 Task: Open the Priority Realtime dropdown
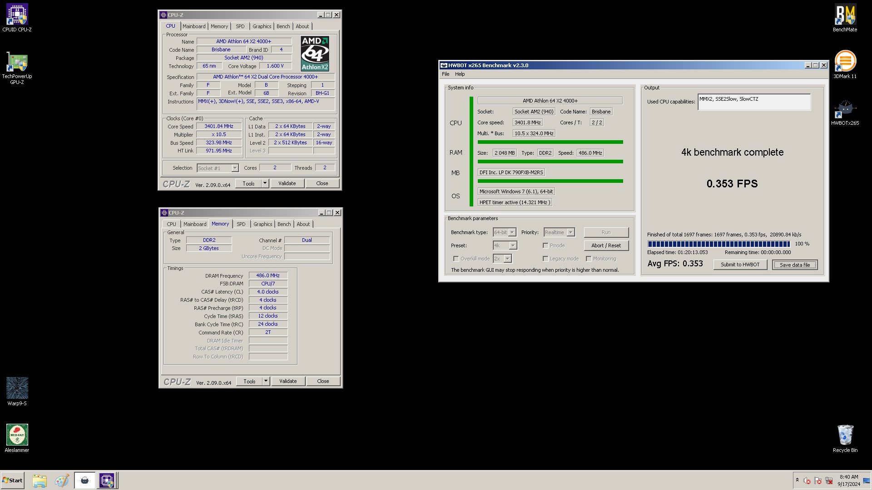(559, 232)
